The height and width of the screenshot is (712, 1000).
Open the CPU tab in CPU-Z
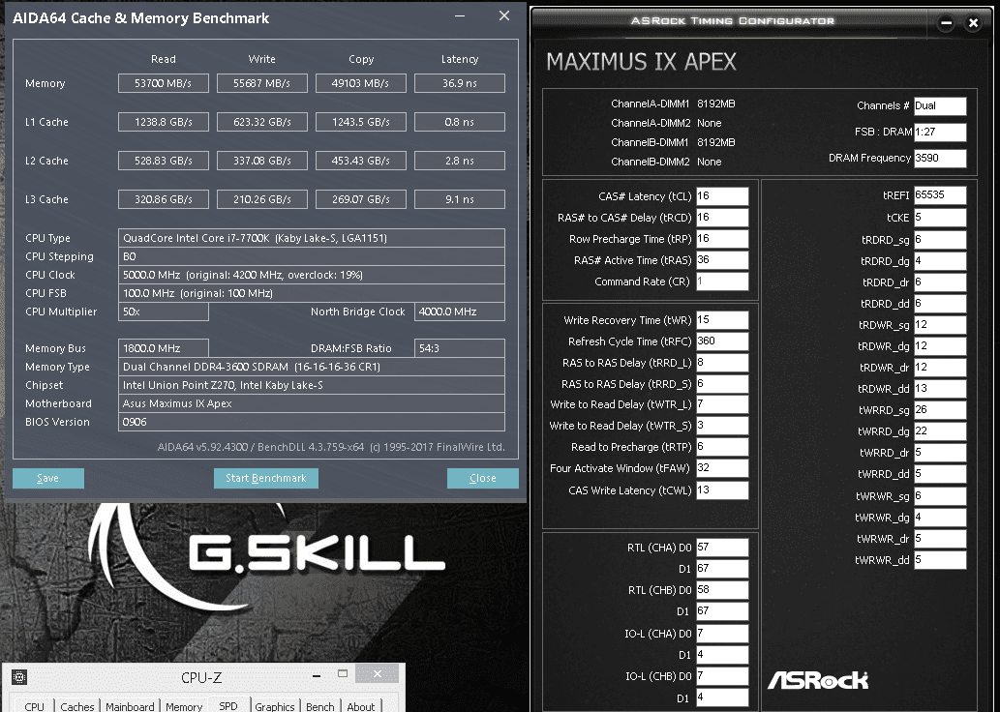[x=35, y=706]
